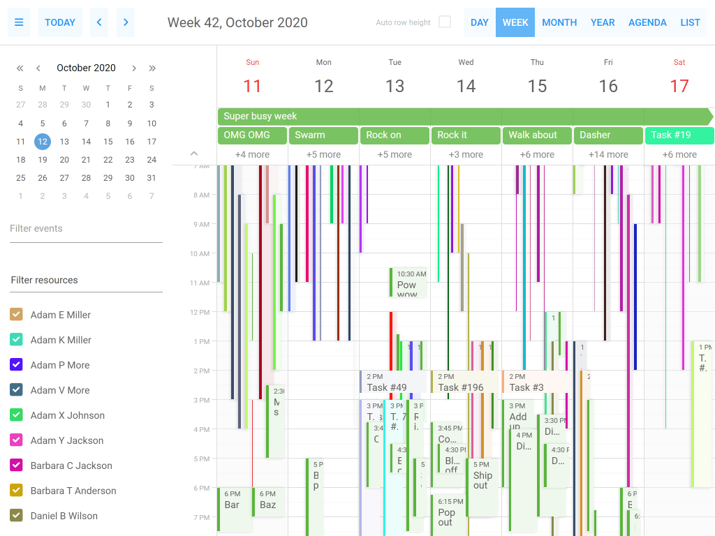Go to the next week arrow
The width and height of the screenshot is (715, 536).
(125, 22)
